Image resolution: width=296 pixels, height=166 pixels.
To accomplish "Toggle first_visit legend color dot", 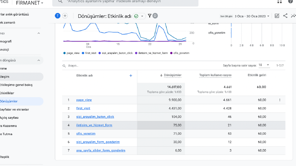I will coord(83,53).
